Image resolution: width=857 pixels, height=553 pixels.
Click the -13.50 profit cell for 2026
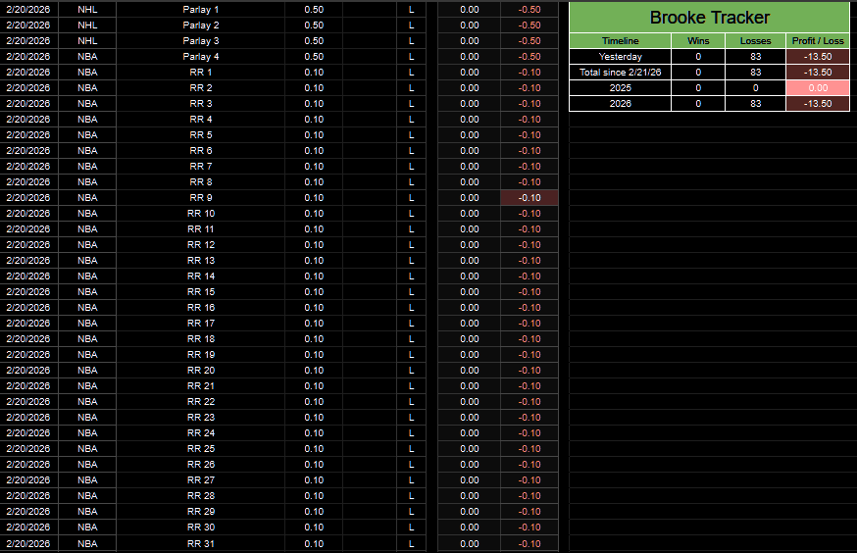tap(818, 104)
